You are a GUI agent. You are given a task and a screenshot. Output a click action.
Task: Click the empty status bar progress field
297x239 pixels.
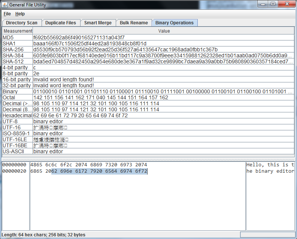268,235
